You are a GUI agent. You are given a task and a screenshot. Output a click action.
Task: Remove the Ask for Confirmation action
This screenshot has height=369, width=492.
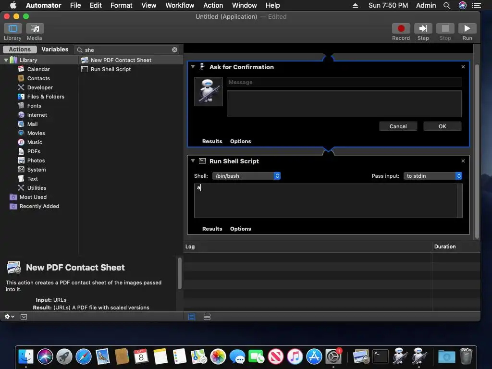pos(463,67)
